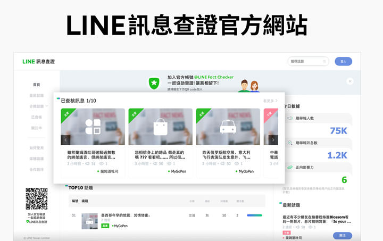Click the 交通 category in the 01 row

click(192, 215)
